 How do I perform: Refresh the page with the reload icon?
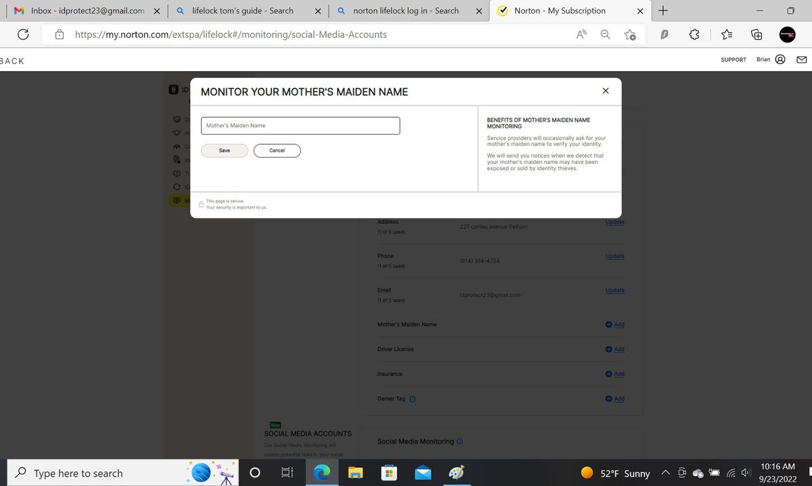click(x=23, y=34)
